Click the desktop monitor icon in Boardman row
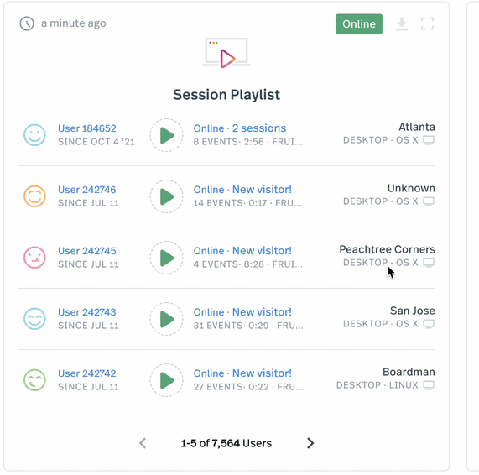The height and width of the screenshot is (475, 479). pyautogui.click(x=429, y=385)
